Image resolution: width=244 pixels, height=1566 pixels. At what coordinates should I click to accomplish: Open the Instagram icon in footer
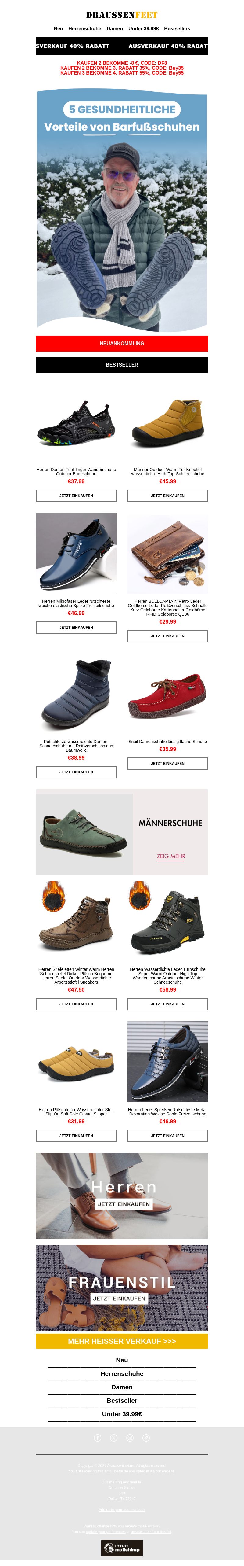130,1438
